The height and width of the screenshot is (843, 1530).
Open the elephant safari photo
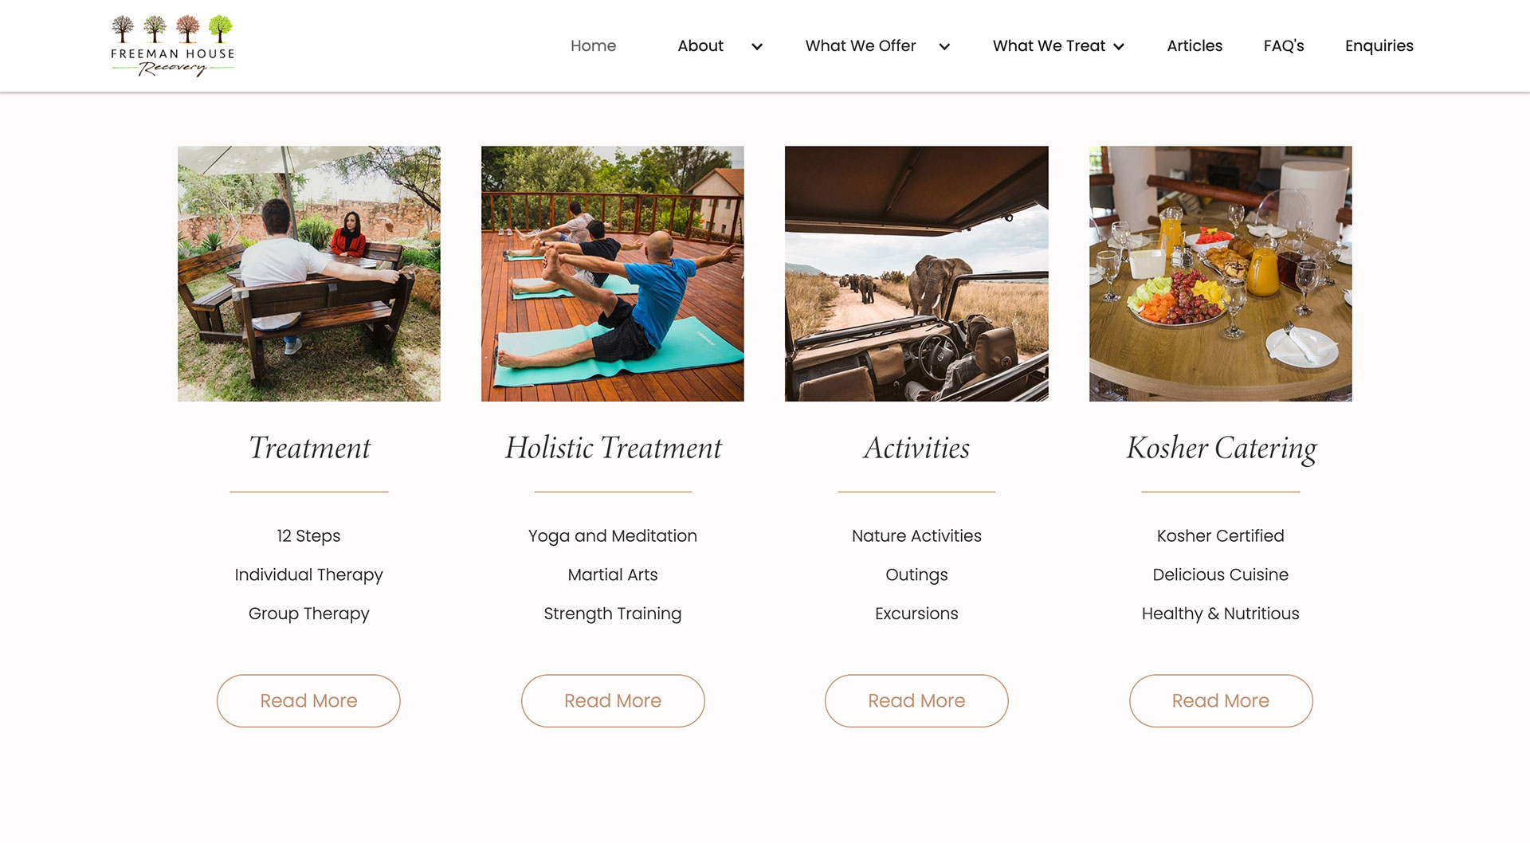click(x=916, y=273)
